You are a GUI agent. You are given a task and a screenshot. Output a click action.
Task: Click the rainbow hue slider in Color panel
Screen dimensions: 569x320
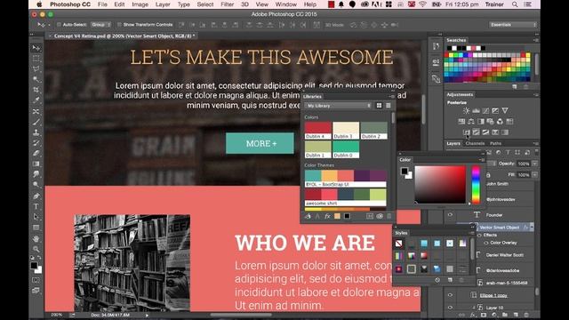point(476,184)
